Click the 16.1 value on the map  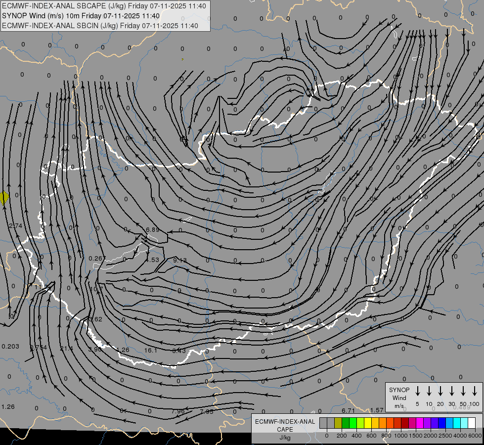[151, 350]
